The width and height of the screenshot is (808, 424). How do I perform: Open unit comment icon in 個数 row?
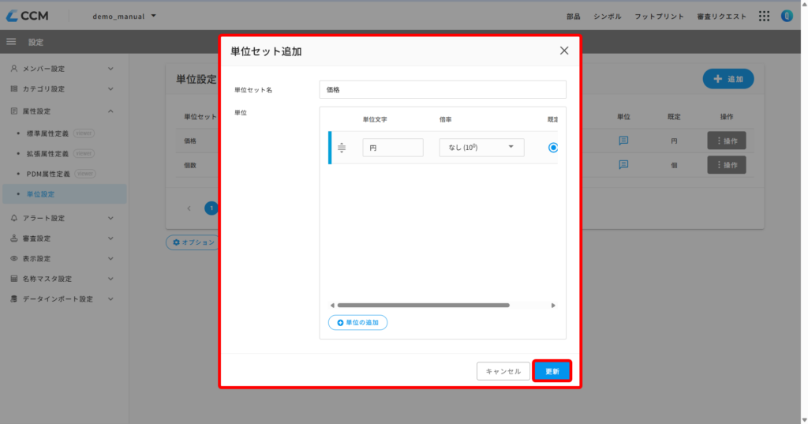coord(623,164)
